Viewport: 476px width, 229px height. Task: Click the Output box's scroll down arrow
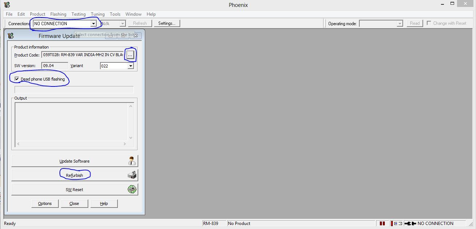point(131,138)
